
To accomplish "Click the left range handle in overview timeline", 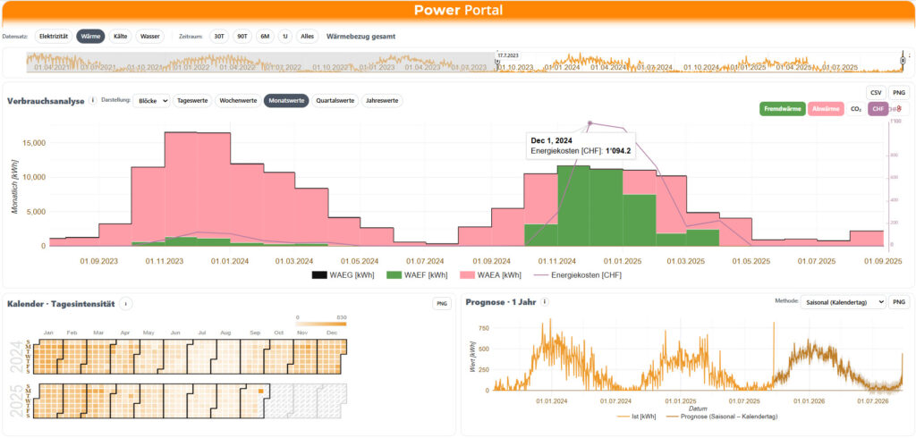I will coord(497,63).
